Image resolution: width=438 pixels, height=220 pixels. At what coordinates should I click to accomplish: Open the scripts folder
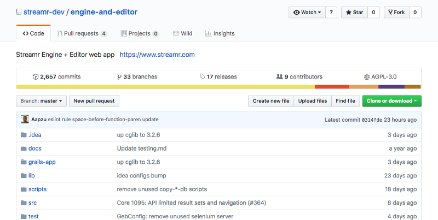[x=37, y=189]
